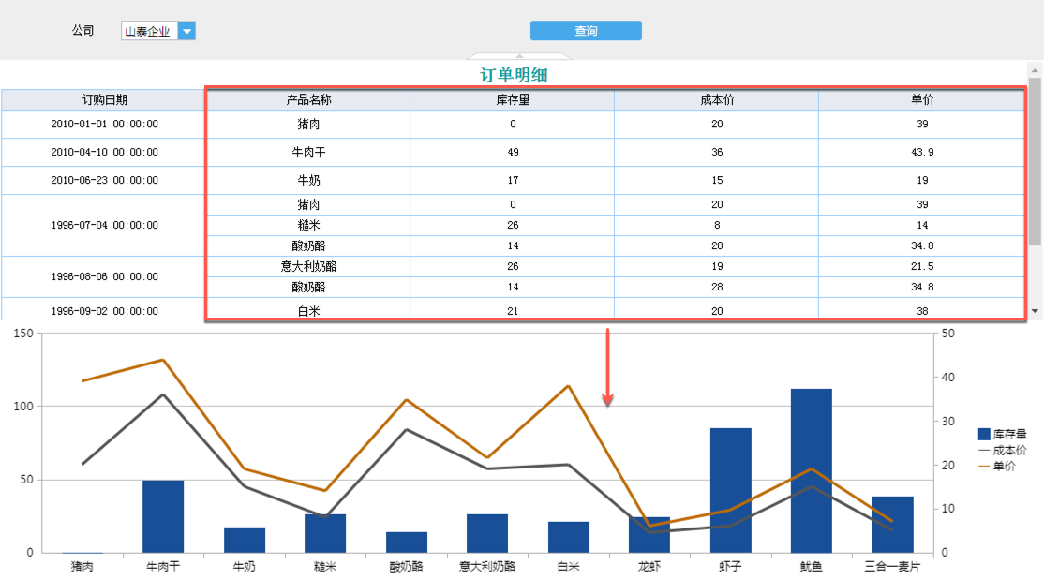Click the 虾子 bar in the chart
This screenshot has width=1044, height=580.
pos(730,490)
